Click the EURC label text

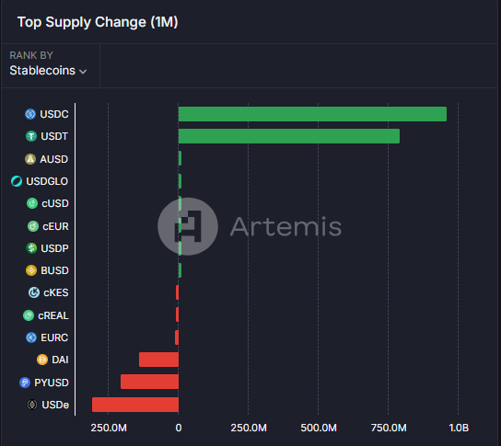tap(54, 337)
